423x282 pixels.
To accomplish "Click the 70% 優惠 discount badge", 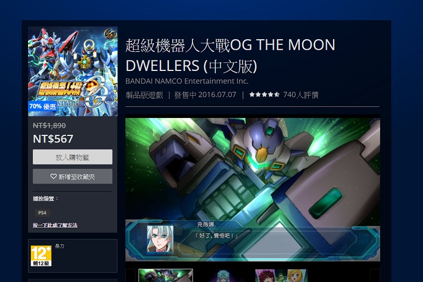I will tap(42, 106).
